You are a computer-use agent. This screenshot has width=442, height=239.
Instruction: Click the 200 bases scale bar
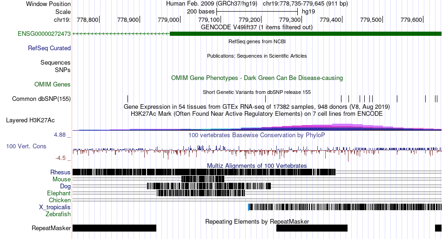tap(257, 12)
